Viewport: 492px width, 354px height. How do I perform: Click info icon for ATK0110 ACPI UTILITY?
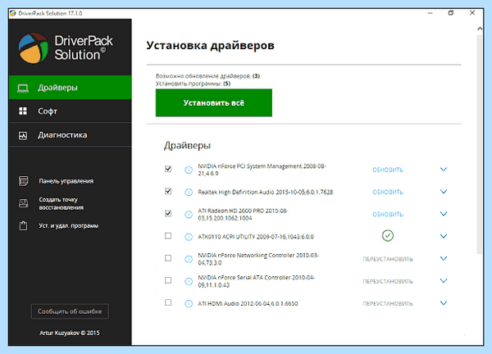[x=189, y=237]
